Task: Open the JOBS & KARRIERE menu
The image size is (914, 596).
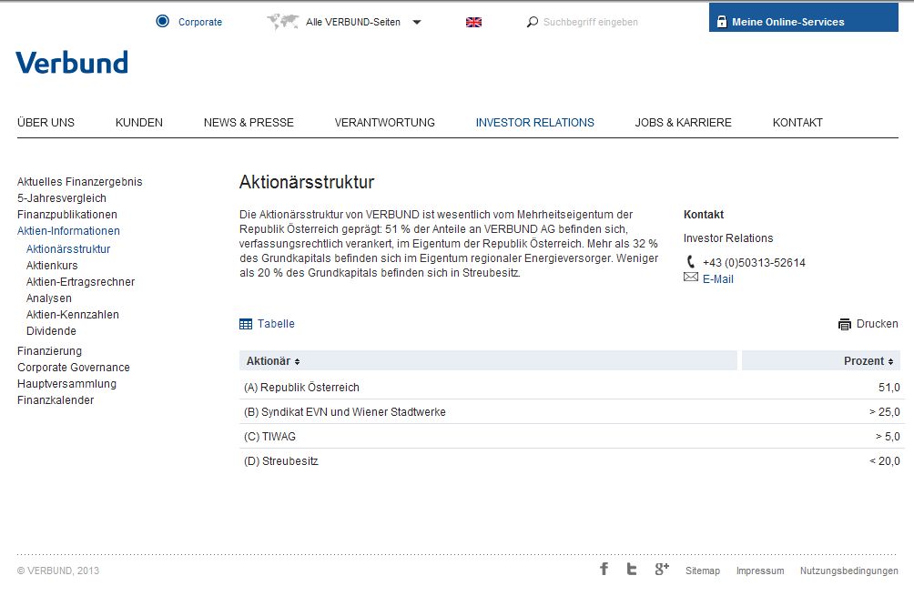Action: [x=683, y=122]
